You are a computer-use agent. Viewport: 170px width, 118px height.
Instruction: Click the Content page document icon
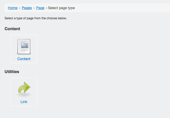24,47
